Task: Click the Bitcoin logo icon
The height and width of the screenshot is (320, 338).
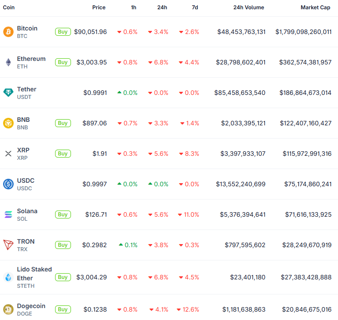Action: (8, 32)
